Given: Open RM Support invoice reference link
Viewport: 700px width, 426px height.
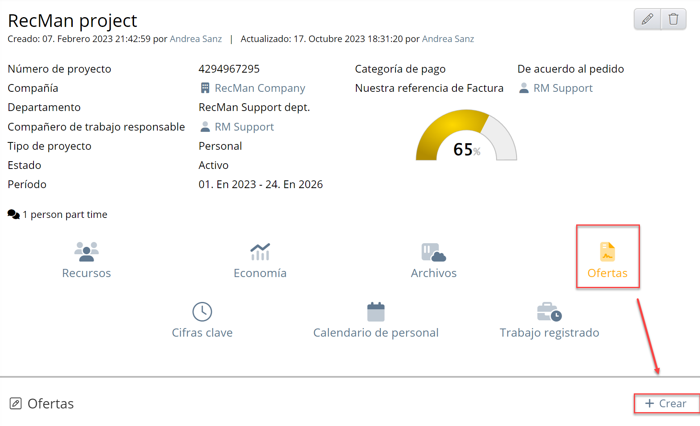Looking at the screenshot, I should click(x=563, y=88).
